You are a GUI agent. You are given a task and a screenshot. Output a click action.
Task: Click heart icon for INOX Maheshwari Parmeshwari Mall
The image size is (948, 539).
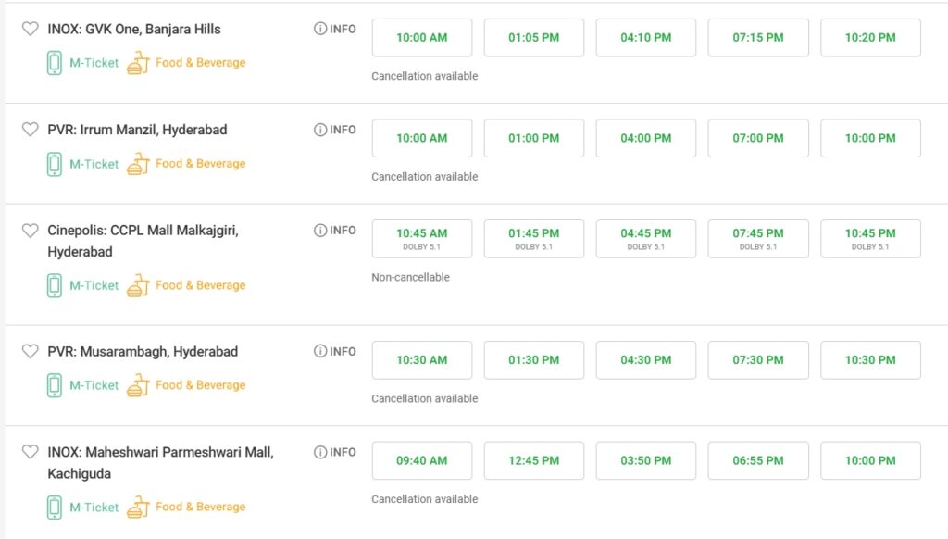pyautogui.click(x=31, y=452)
